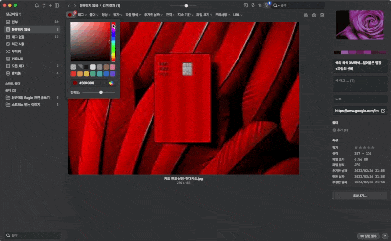391x241 pixels.
Task: Go forward with the right arrow
Action: 75,5
